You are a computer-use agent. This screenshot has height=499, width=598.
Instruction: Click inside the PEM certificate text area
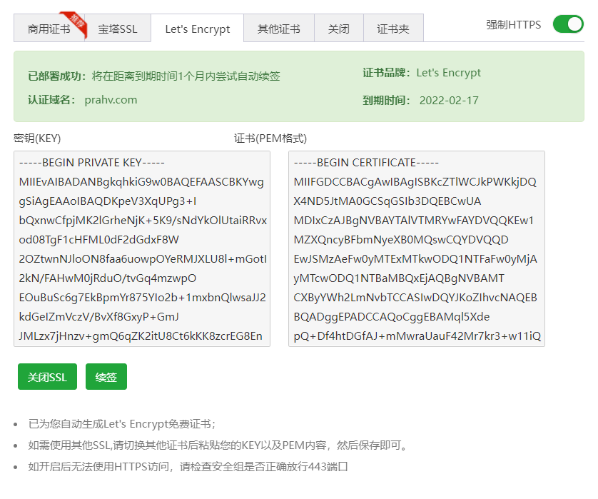coord(417,248)
